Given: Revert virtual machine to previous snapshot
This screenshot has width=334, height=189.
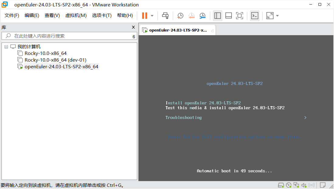Looking at the screenshot, I should [x=192, y=15].
